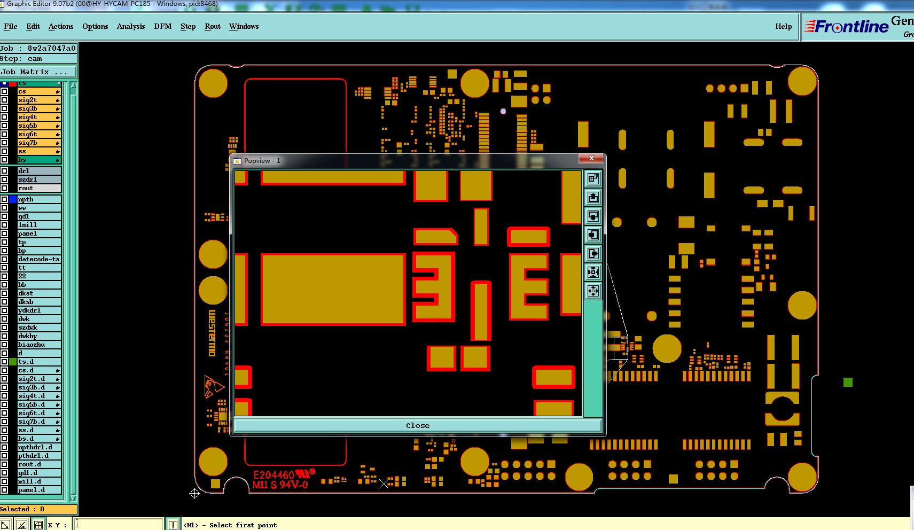Image resolution: width=914 pixels, height=530 pixels.
Task: Open the DFM menu
Action: click(x=163, y=26)
